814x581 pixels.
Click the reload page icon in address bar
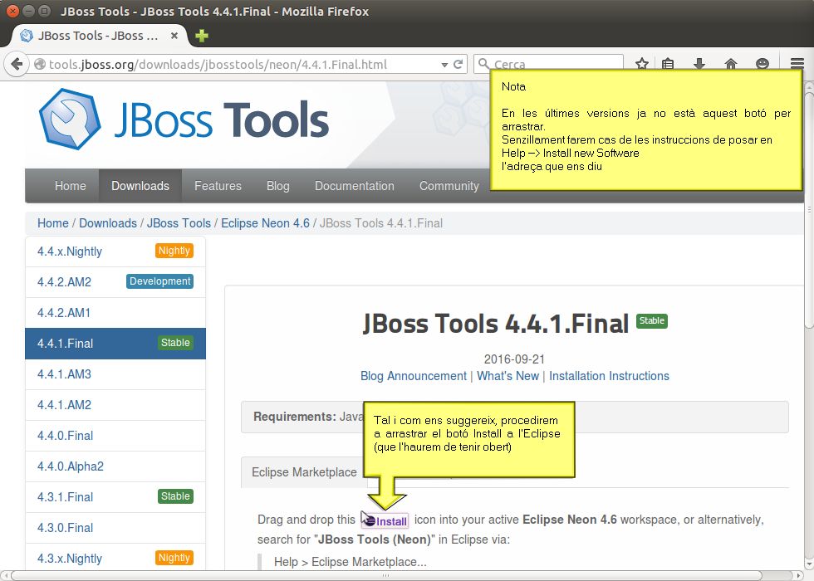click(458, 65)
